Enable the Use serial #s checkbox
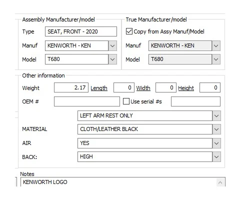 (126, 101)
